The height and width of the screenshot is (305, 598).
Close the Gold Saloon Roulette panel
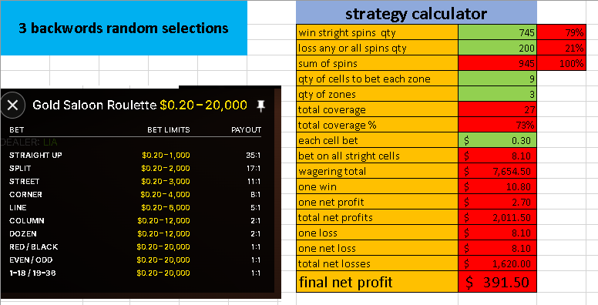pyautogui.click(x=13, y=105)
